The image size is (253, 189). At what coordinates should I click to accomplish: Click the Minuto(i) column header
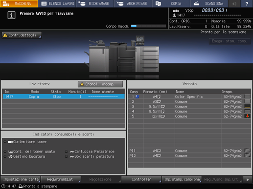pos(77,92)
